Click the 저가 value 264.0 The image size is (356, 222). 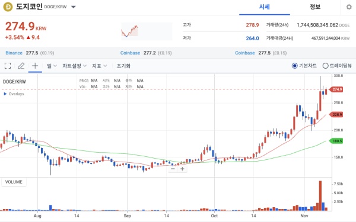(x=252, y=38)
